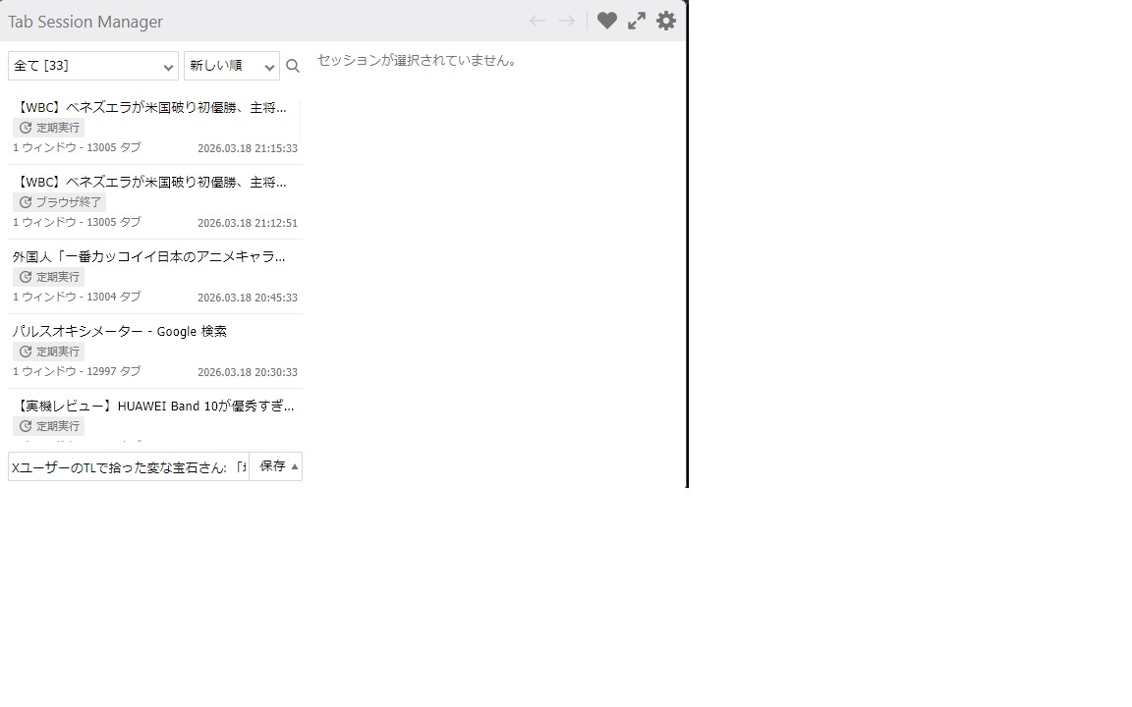
Task: Open settings via the gear icon
Action: (x=666, y=21)
